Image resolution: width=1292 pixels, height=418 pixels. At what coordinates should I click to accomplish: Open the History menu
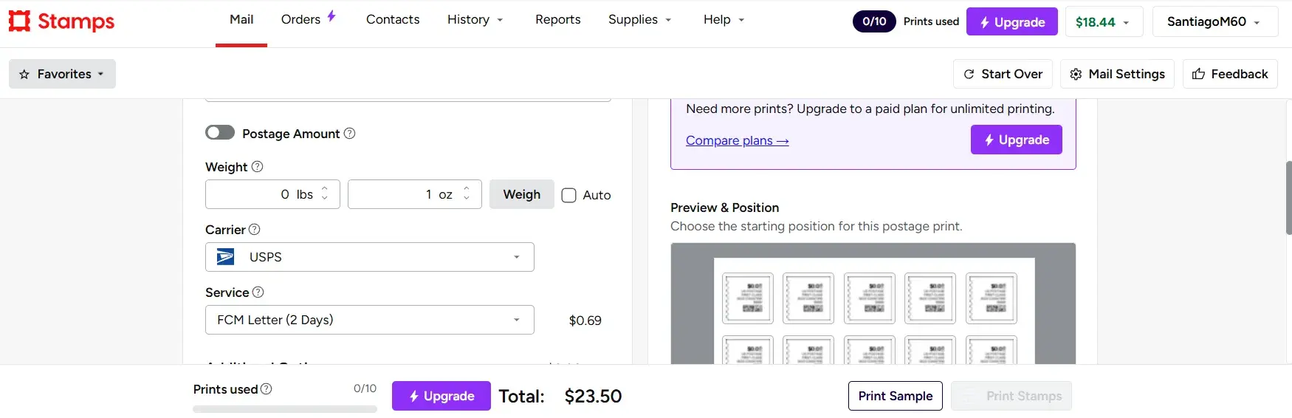point(475,20)
